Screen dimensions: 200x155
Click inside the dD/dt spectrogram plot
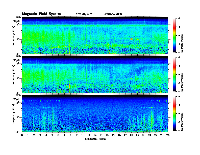(95, 74)
